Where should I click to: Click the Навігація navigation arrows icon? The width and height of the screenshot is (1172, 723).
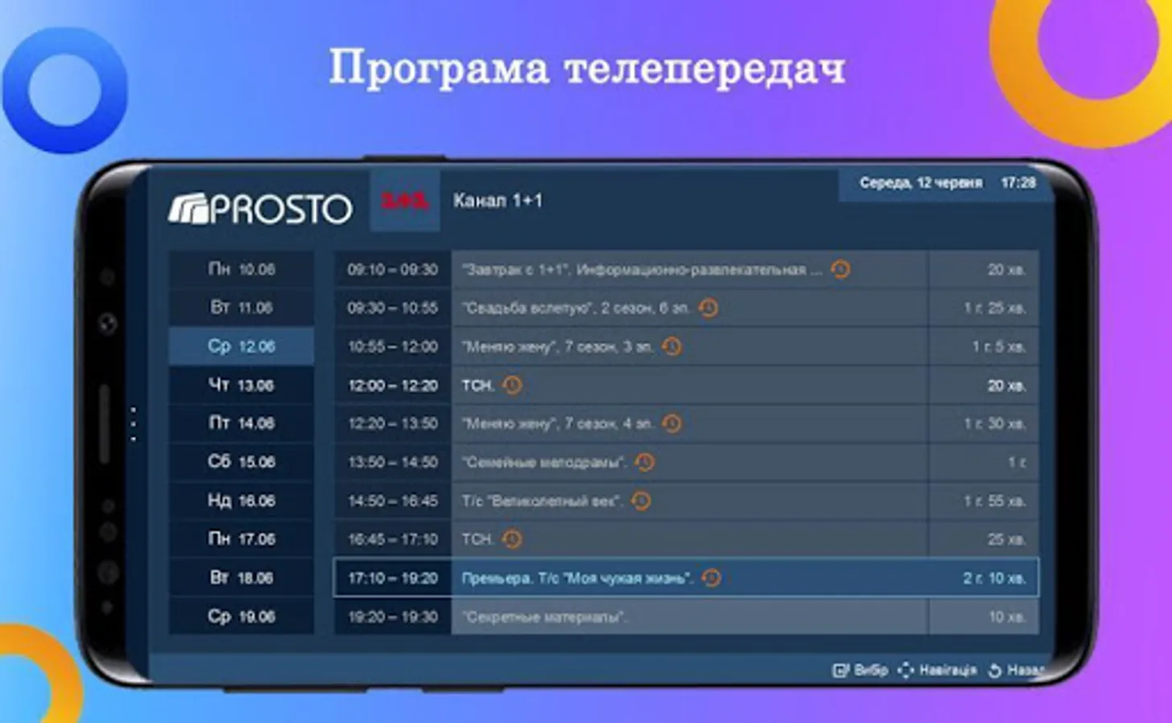pyautogui.click(x=906, y=670)
